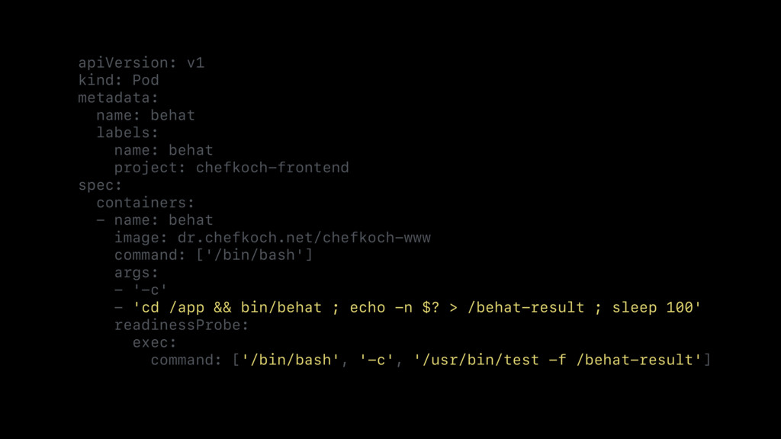This screenshot has height=439, width=781.
Task: Click the spec: key
Action: tap(100, 185)
